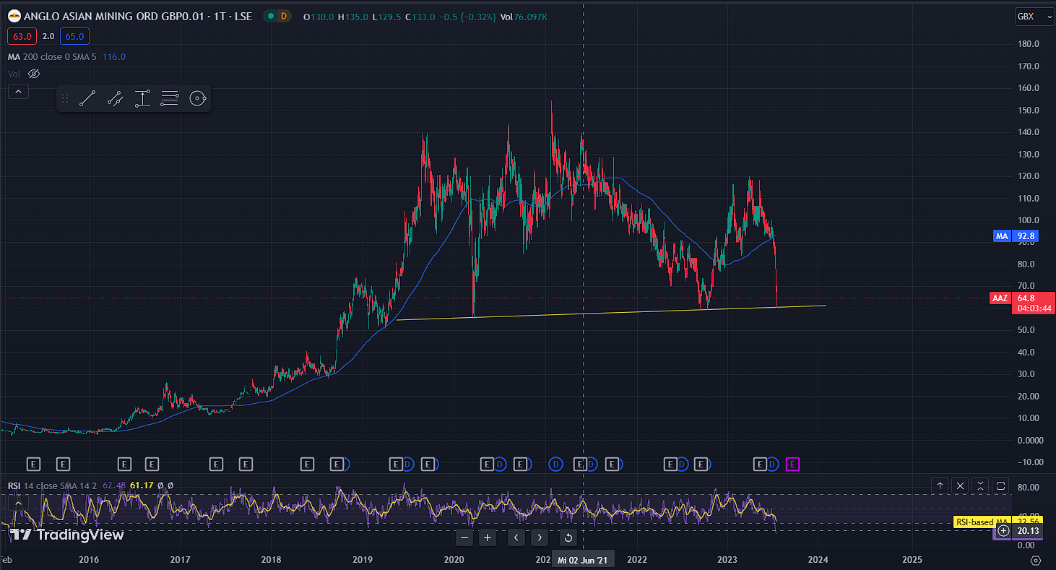Collapse the RSI pane
1056x570 pixels.
click(x=980, y=485)
